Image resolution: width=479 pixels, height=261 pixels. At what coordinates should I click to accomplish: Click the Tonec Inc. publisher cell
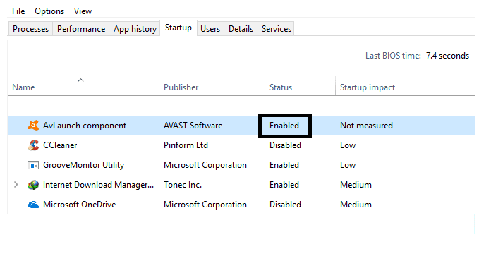[x=183, y=185]
